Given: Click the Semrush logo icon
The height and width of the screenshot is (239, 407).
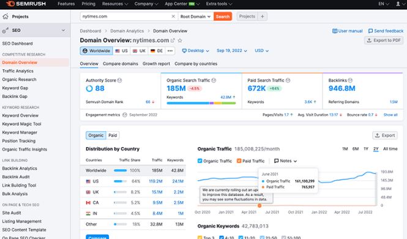Looking at the screenshot, I should click(10, 4).
